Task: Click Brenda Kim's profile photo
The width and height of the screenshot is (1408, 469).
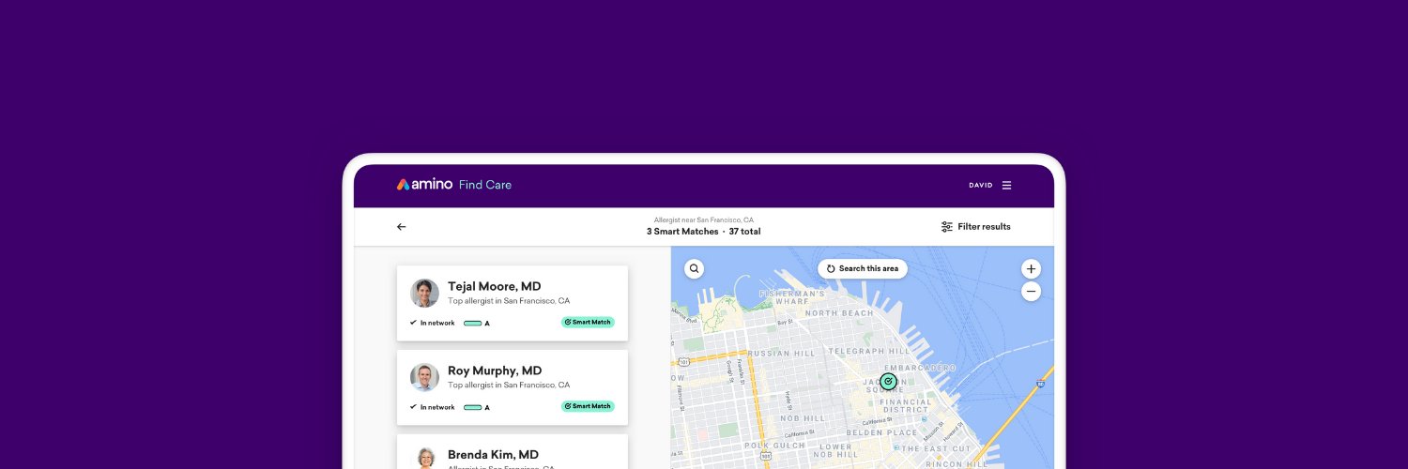Action: tap(424, 459)
